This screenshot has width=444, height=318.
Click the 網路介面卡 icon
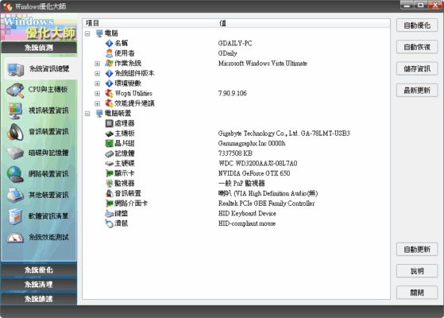109,204
